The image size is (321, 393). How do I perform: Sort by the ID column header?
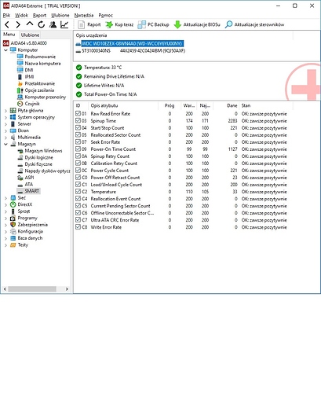[x=81, y=105]
